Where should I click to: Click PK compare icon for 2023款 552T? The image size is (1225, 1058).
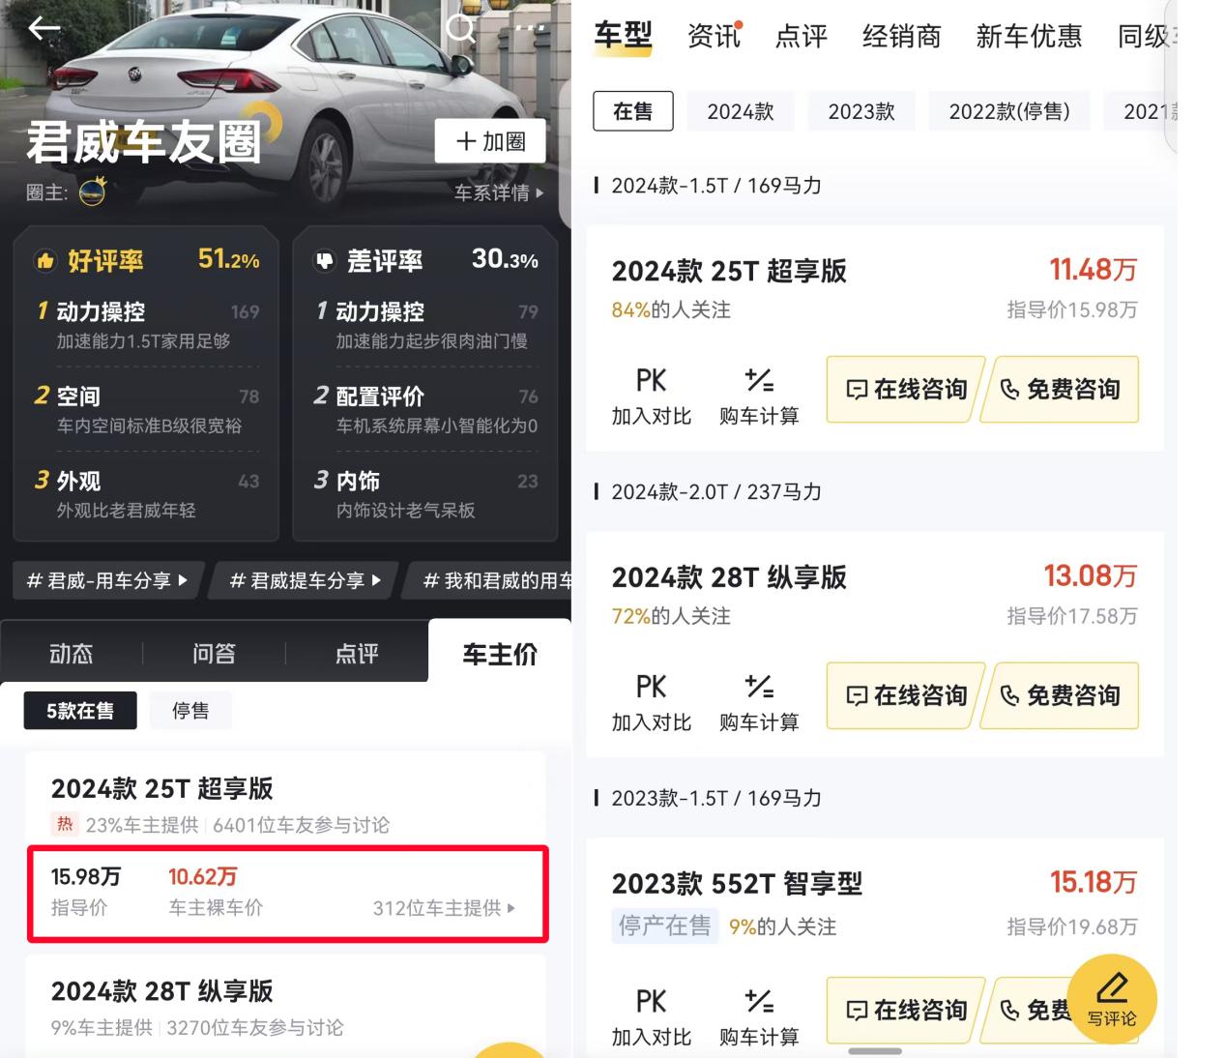click(x=651, y=1001)
